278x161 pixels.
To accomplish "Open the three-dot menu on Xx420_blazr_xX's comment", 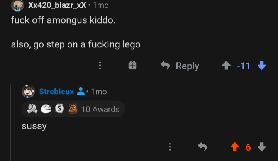I will point(100,66).
